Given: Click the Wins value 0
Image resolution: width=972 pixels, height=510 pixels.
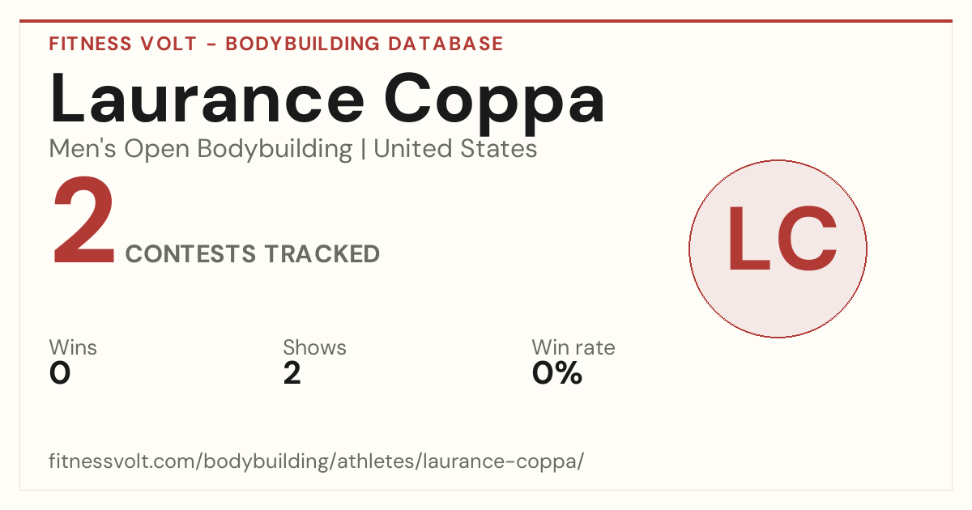Looking at the screenshot, I should coord(60,374).
